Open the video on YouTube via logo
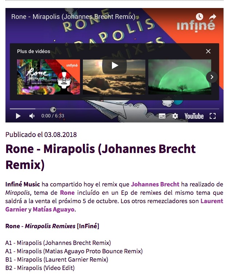 coord(194,116)
